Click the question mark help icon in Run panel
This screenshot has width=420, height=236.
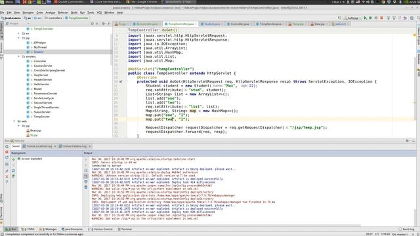(7, 182)
